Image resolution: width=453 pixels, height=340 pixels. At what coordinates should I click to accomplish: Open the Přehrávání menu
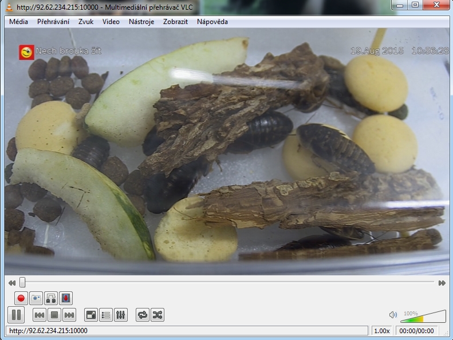53,22
